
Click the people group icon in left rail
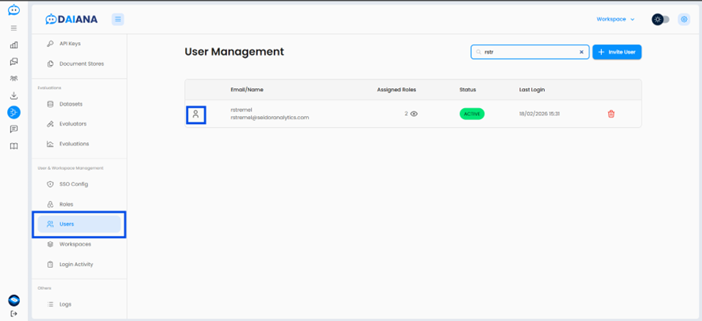click(x=13, y=79)
